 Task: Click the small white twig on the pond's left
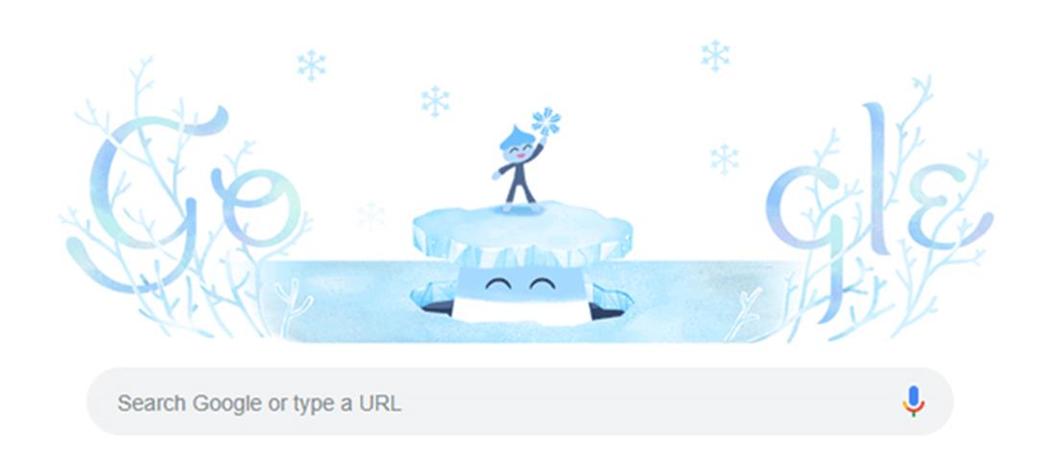[294, 301]
